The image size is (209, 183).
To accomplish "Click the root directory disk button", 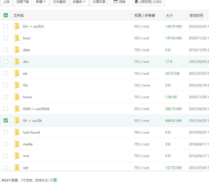I will coord(148,2).
